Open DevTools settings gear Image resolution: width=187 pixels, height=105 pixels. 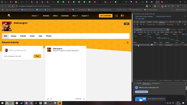coord(180,22)
